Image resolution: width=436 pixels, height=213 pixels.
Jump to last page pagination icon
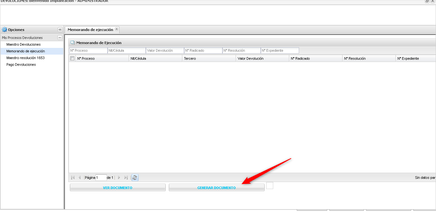click(126, 178)
